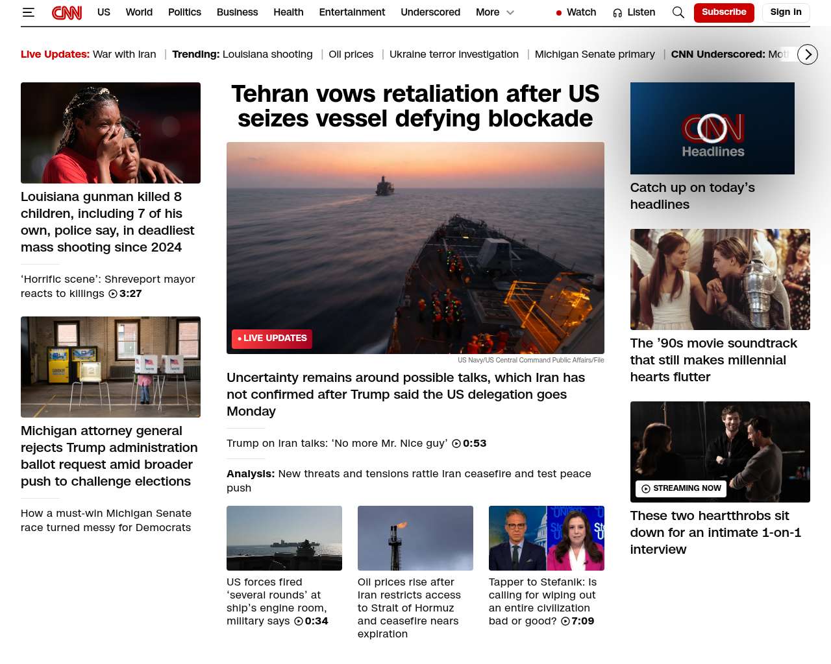Open the search magnifier icon

pos(678,12)
